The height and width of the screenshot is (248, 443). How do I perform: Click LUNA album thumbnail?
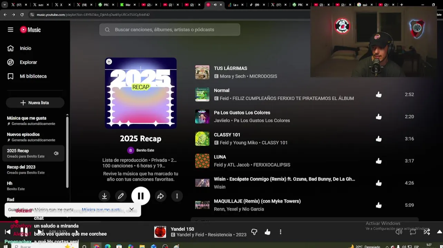point(202,161)
